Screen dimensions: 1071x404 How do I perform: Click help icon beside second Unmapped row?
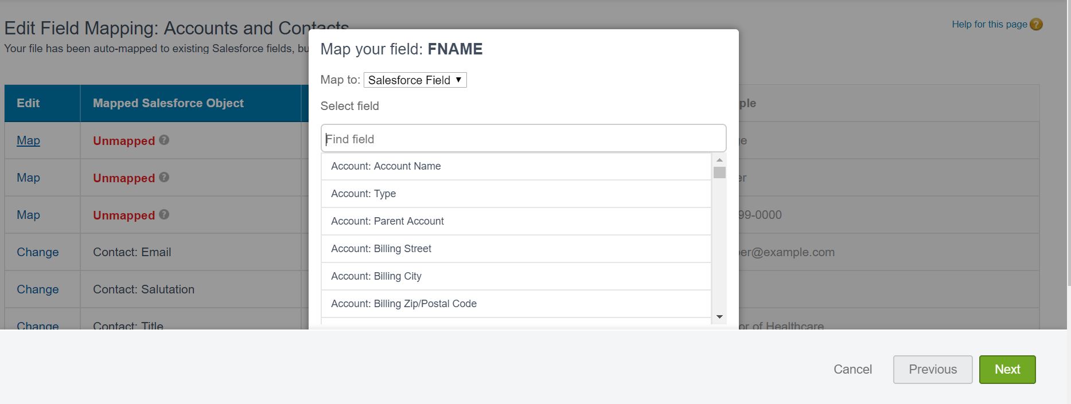pos(164,177)
